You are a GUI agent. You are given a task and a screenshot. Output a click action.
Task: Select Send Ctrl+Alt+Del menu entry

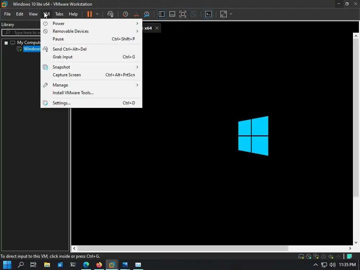click(x=91, y=49)
